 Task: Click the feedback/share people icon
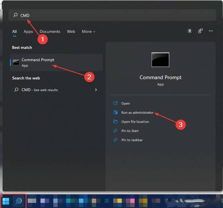(200, 31)
